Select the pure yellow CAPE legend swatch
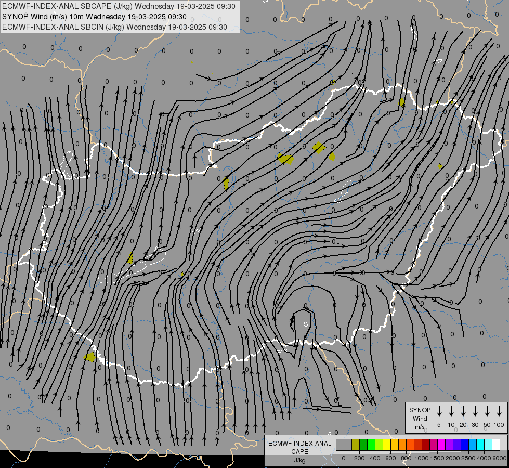 (387, 445)
